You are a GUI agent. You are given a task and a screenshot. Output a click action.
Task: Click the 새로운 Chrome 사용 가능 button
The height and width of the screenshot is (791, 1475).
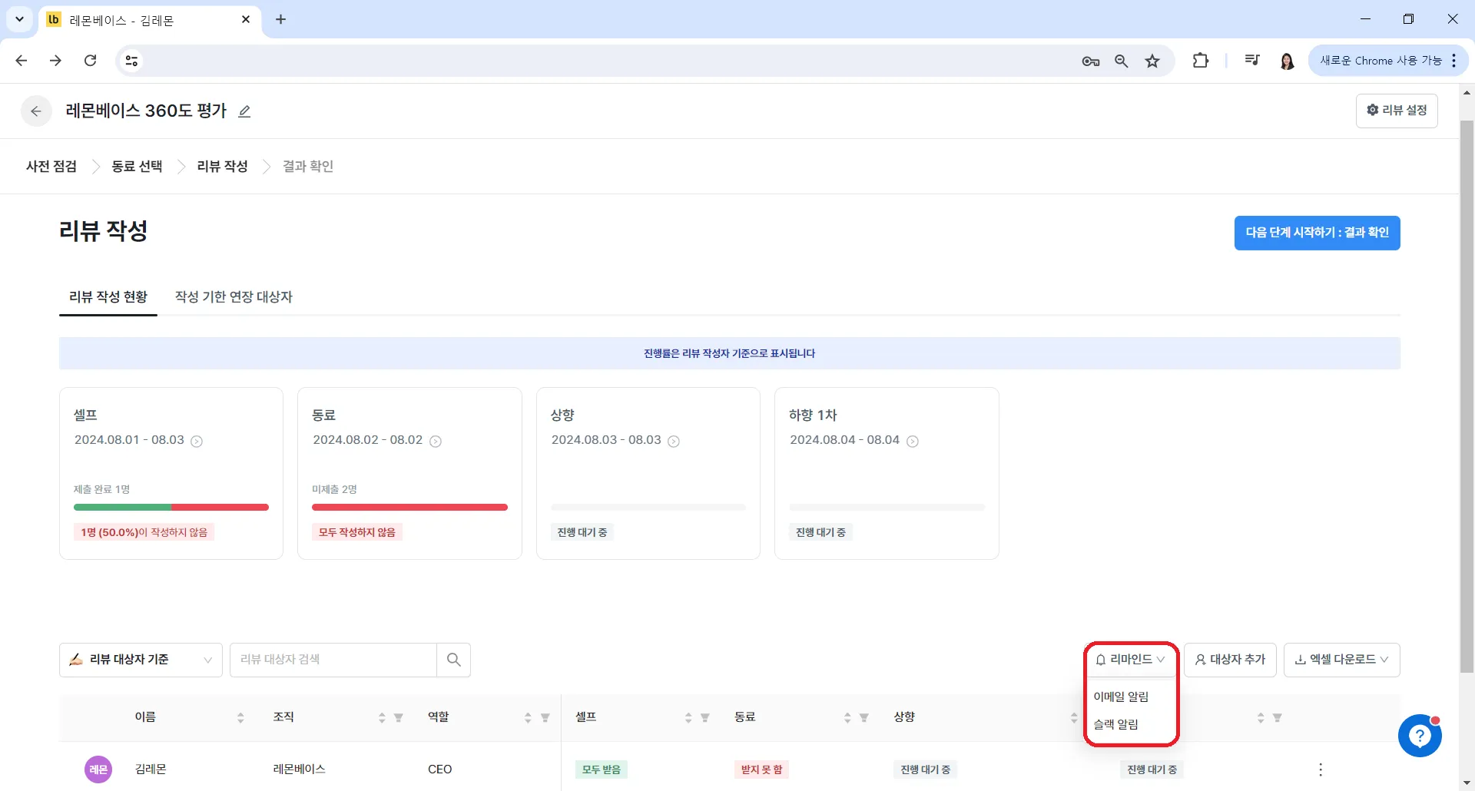[x=1387, y=61]
